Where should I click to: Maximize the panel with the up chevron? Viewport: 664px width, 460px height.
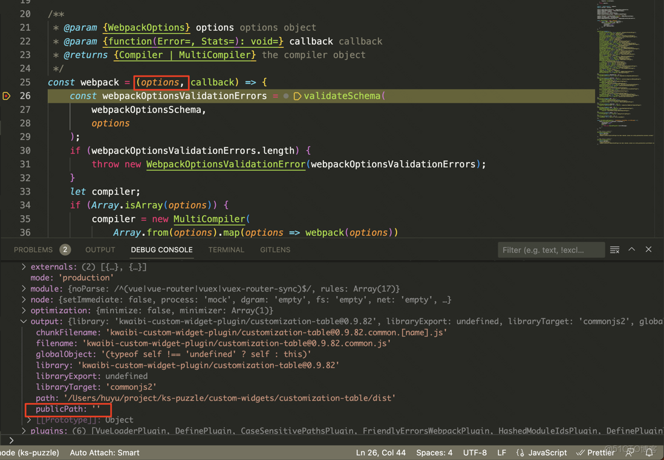click(x=631, y=249)
